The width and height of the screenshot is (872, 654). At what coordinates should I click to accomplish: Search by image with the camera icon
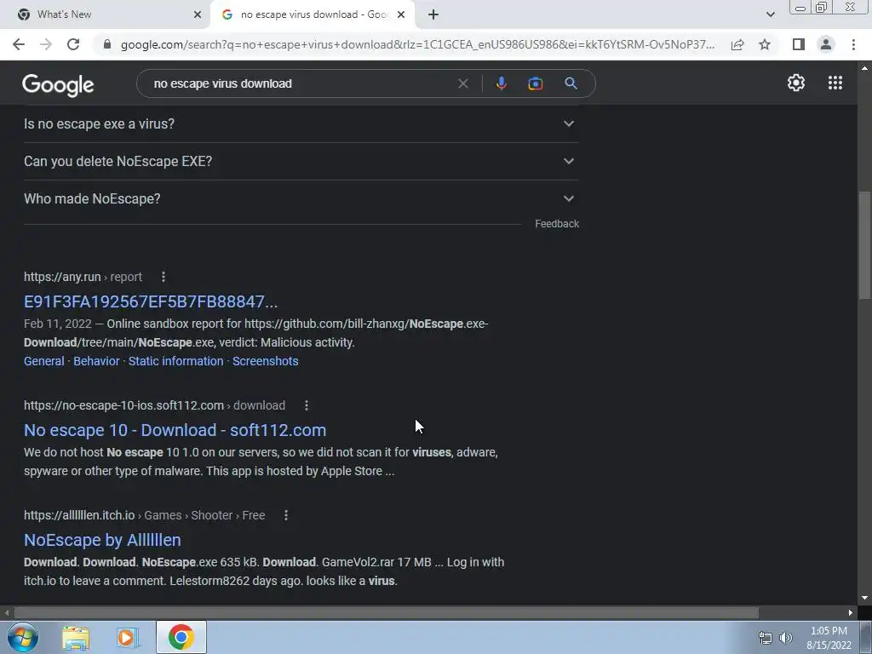click(535, 83)
